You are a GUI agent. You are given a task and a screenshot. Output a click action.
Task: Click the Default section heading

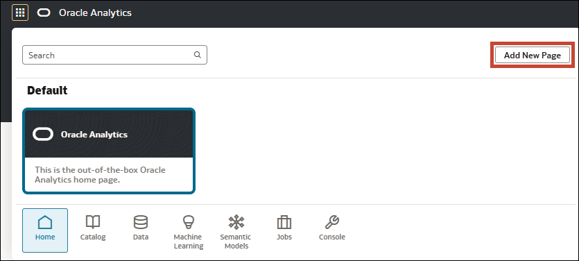[47, 90]
